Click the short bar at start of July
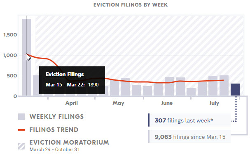This screenshot has width=250, height=154. pos(191,92)
